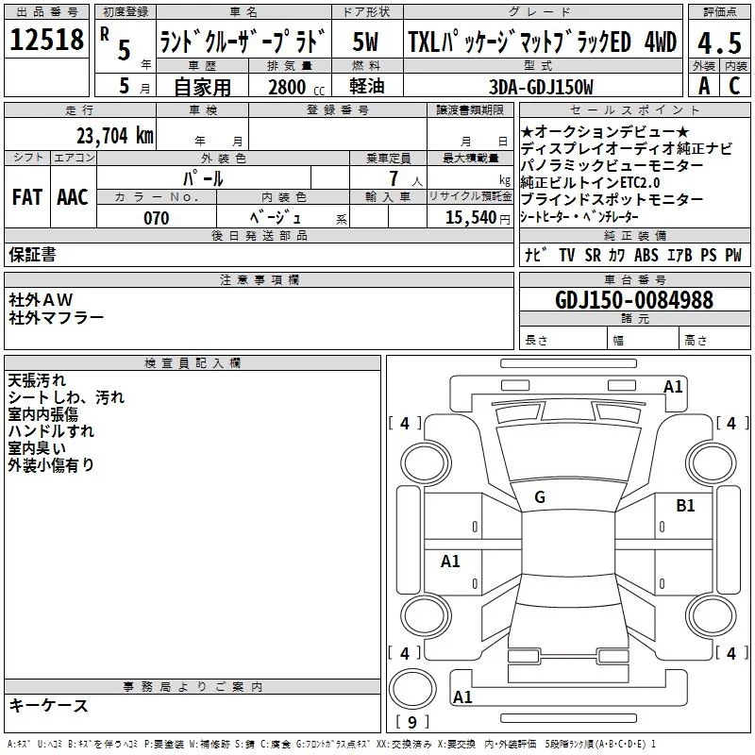Image resolution: width=755 pixels, height=755 pixels.
Task: Select the ABS equipment code
Action: click(646, 255)
